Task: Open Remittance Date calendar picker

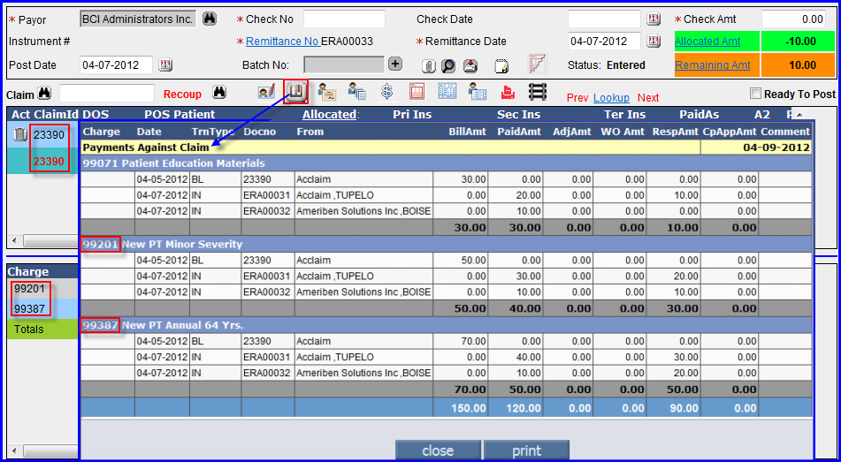Action: (654, 42)
